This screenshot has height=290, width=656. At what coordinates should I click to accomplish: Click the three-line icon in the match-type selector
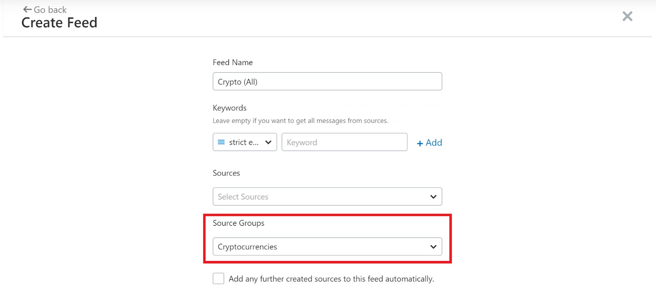point(221,142)
